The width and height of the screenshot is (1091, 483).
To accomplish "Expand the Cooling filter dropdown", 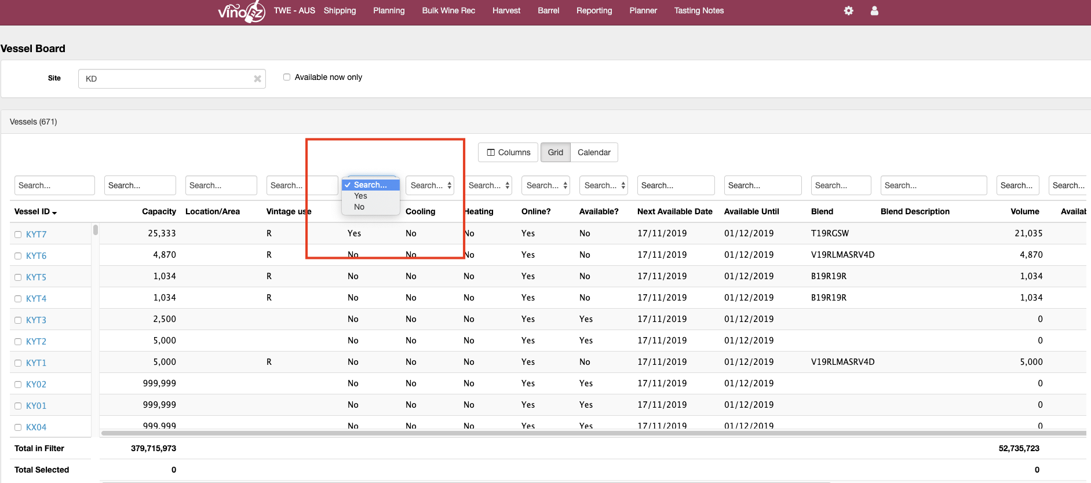I will click(x=429, y=185).
